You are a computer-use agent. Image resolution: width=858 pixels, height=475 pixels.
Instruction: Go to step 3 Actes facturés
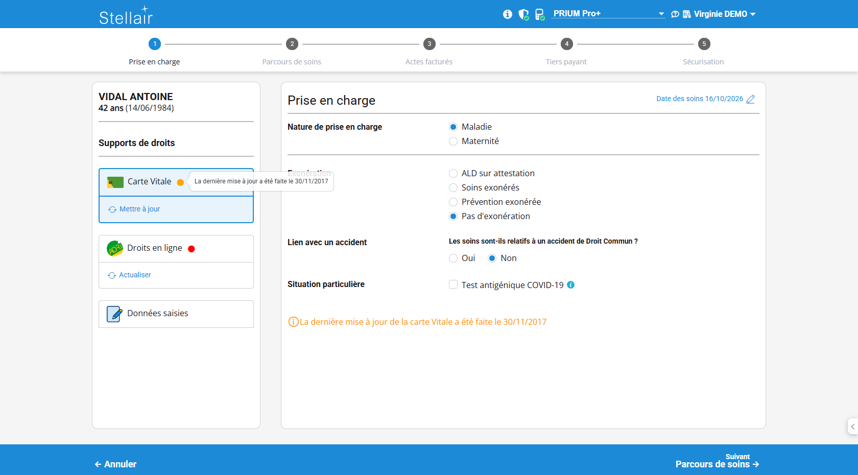[x=430, y=44]
